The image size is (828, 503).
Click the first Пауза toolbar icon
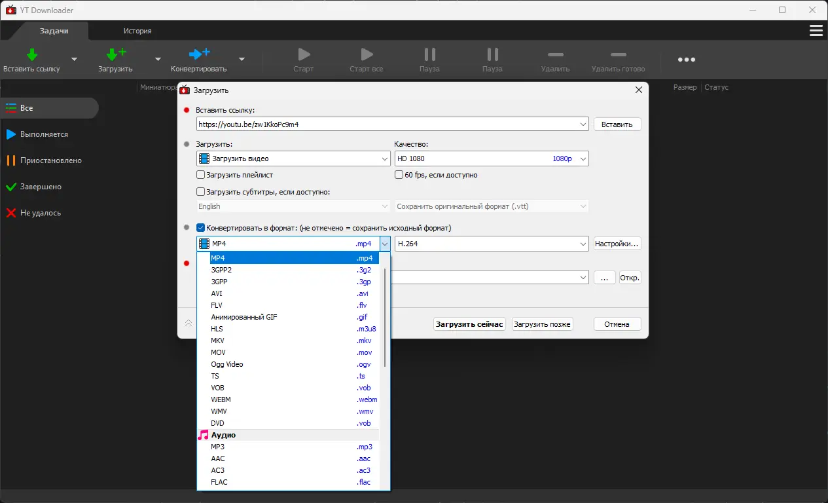click(x=429, y=54)
